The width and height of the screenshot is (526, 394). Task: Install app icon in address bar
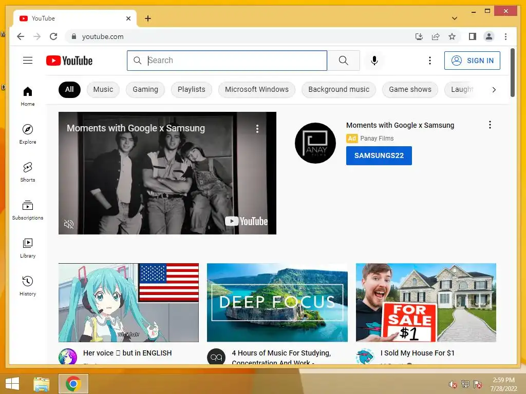[x=419, y=36]
